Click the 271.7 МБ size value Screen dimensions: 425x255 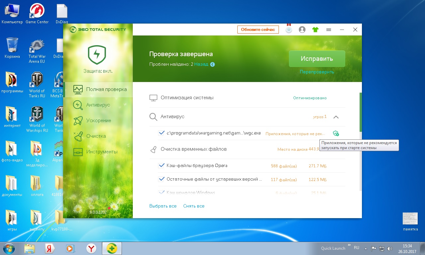(318, 166)
